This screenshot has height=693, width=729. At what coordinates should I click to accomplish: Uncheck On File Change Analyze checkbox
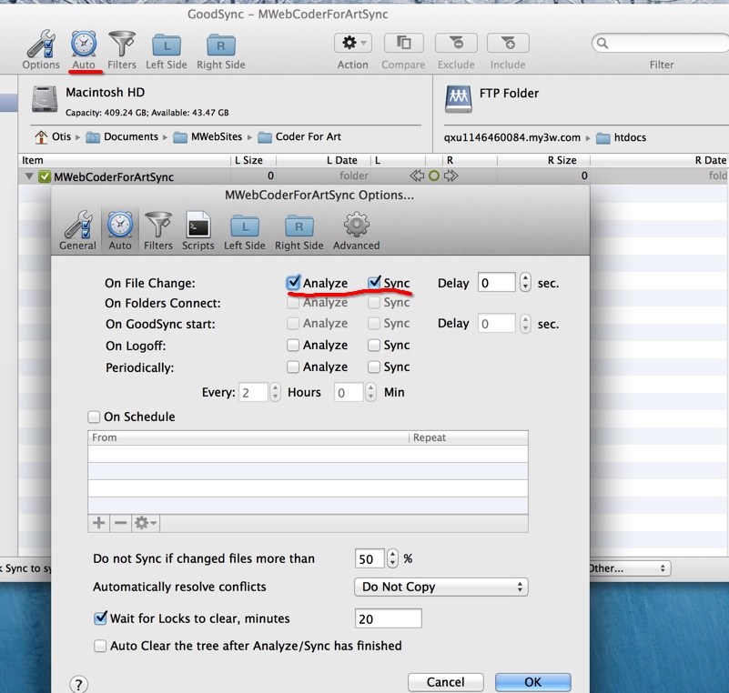click(293, 283)
